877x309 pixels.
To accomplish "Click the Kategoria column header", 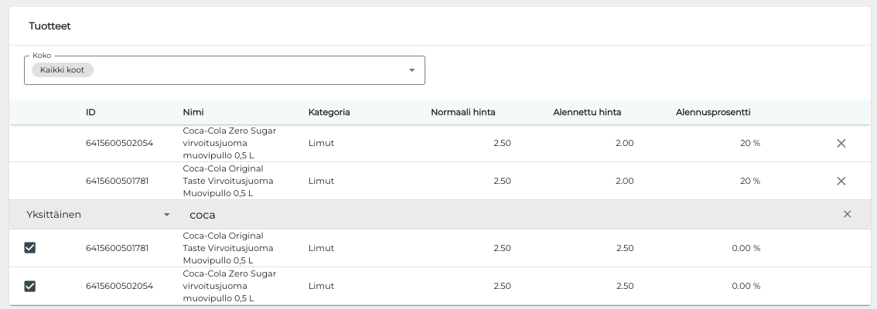I will coord(329,112).
